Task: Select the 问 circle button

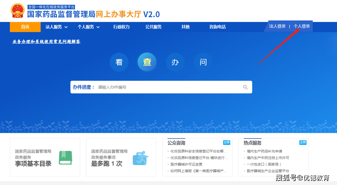Action: (x=203, y=62)
